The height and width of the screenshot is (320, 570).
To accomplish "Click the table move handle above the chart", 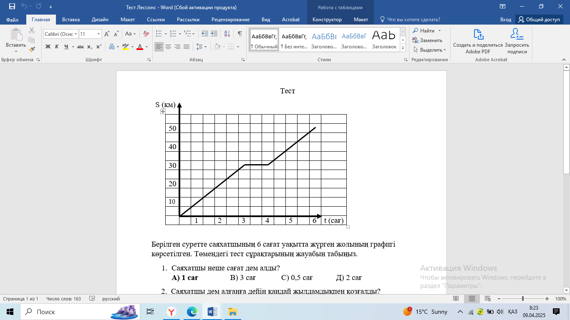I will click(x=163, y=111).
